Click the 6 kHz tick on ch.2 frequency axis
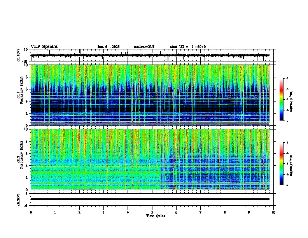308x238 pixels. (x=27, y=154)
